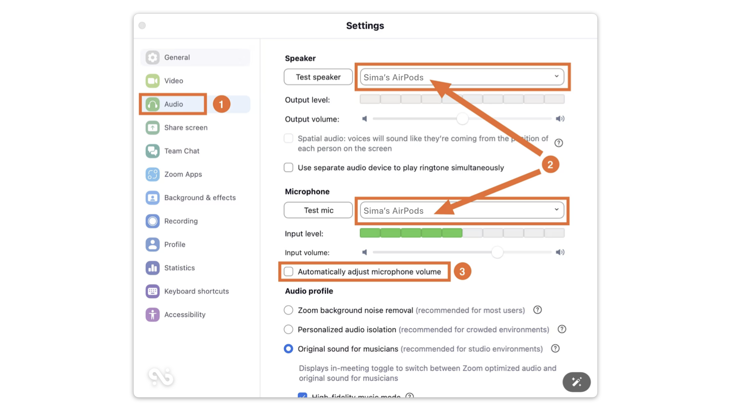Click the Keyboard shortcuts icon
This screenshot has width=731, height=411.
pyautogui.click(x=153, y=291)
